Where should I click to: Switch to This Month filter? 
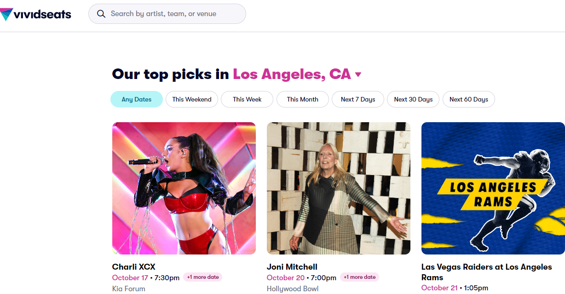click(x=302, y=99)
